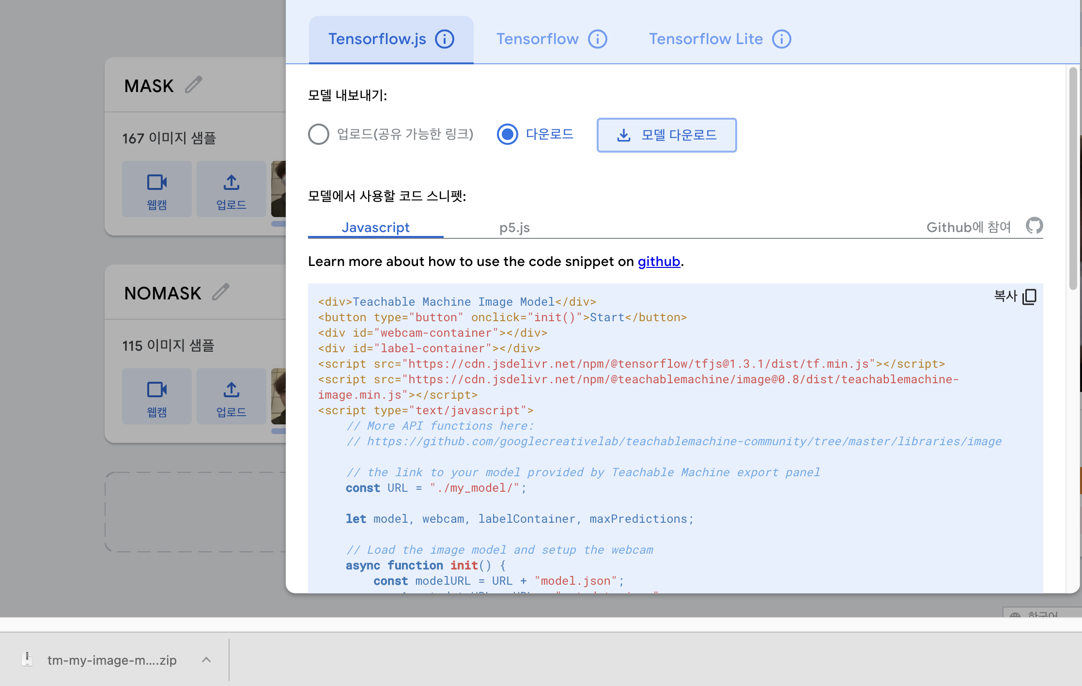Edit the NOMASK class name pencil icon

point(221,292)
